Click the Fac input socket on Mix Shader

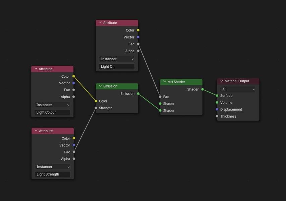pos(160,97)
